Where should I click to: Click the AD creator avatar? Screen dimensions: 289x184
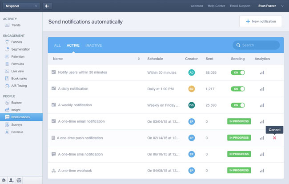click(x=192, y=72)
